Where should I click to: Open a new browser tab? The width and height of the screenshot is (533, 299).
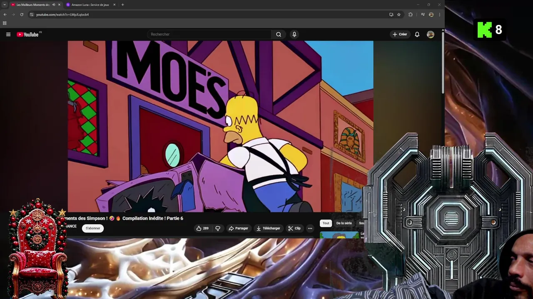point(122,5)
